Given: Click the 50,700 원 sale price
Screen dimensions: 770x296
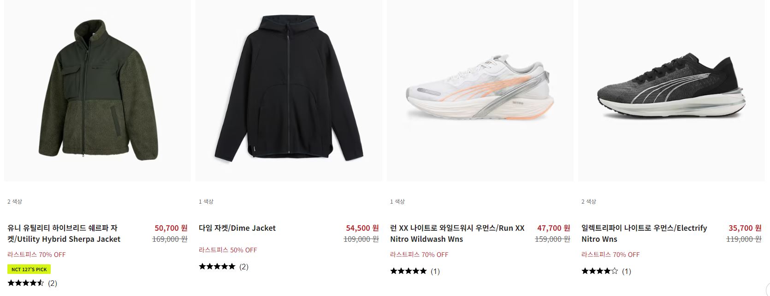Looking at the screenshot, I should click(x=171, y=228).
